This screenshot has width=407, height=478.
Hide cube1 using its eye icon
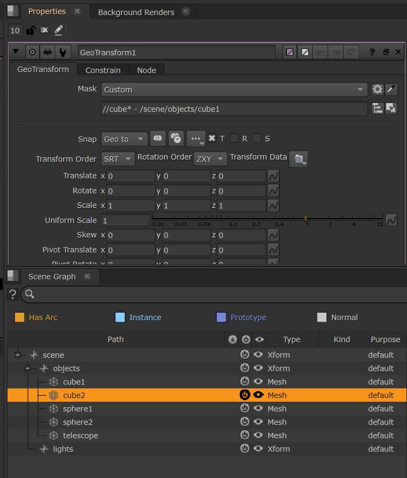(x=258, y=382)
